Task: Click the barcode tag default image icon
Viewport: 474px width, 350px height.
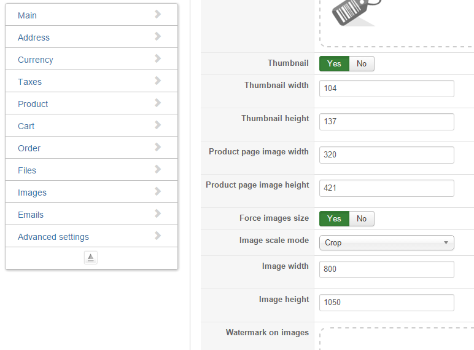Action: (x=356, y=12)
